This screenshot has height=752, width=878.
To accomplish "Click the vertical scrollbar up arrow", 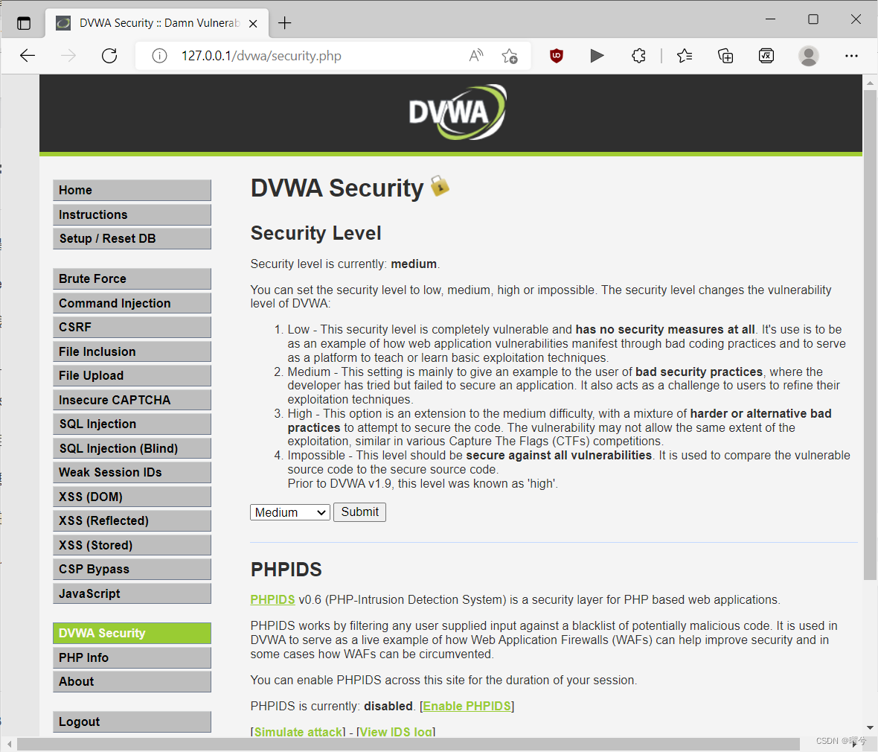I will [870, 83].
